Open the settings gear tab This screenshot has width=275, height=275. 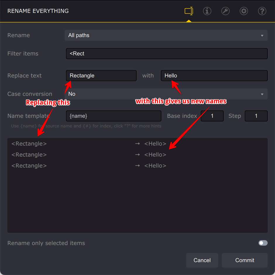244,11
